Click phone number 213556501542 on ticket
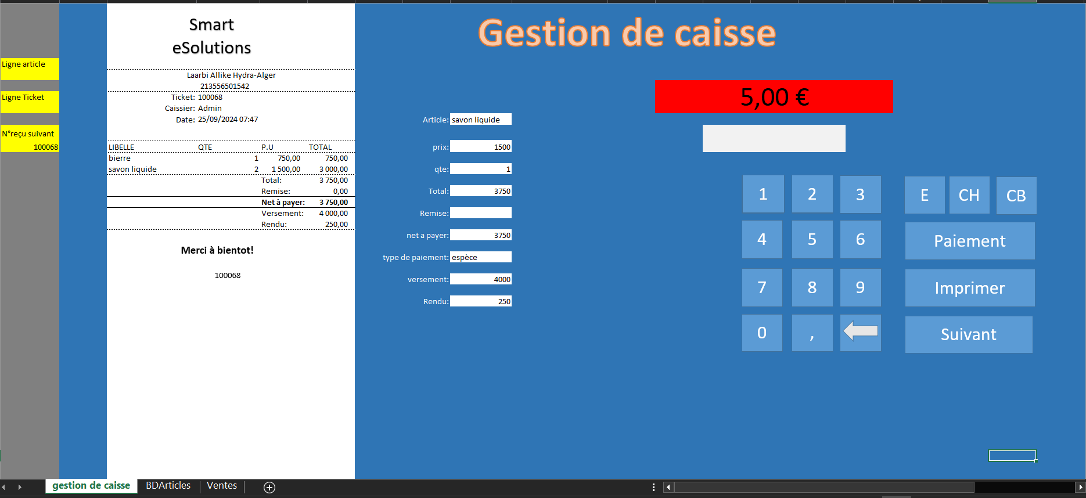 pos(225,86)
